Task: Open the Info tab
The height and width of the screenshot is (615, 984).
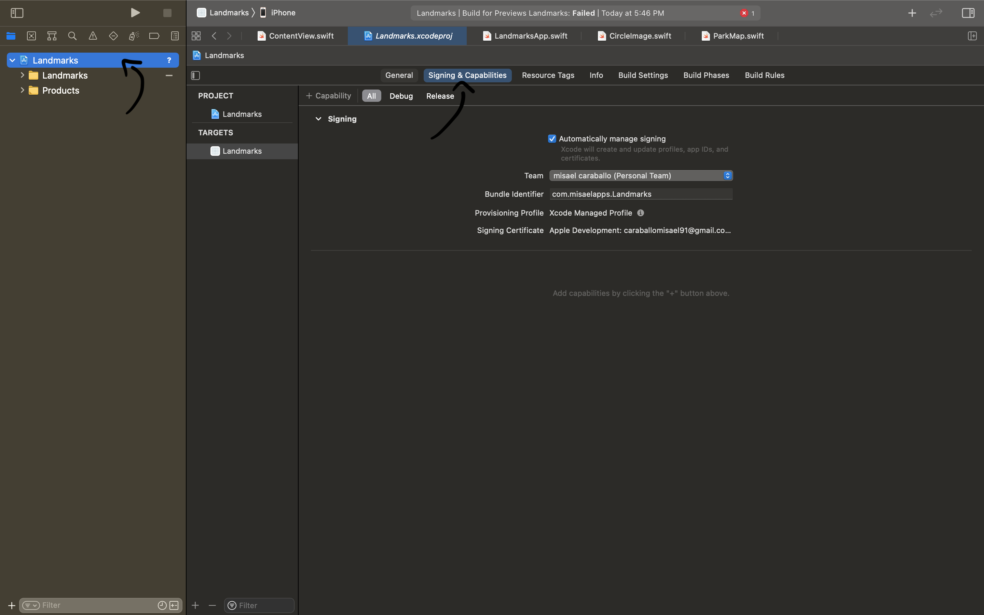Action: coord(596,75)
